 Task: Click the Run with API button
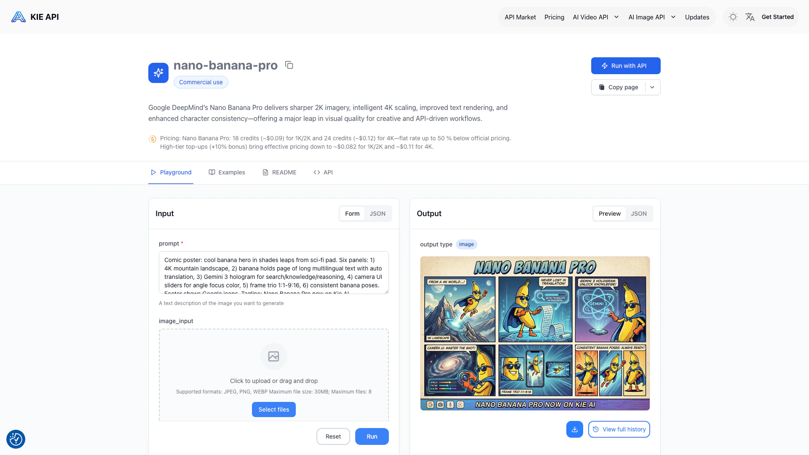click(626, 66)
